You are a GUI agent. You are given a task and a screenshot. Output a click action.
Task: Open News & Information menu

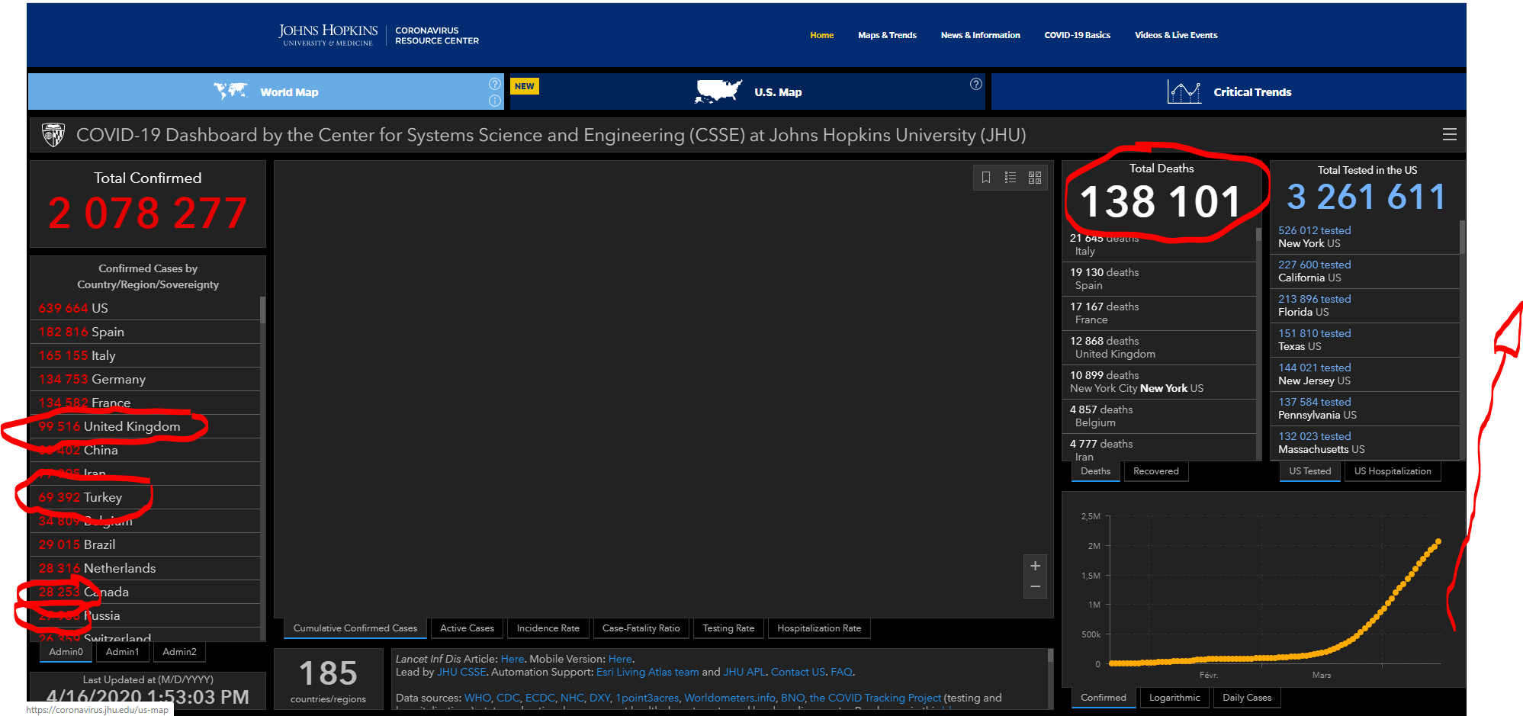(x=980, y=35)
